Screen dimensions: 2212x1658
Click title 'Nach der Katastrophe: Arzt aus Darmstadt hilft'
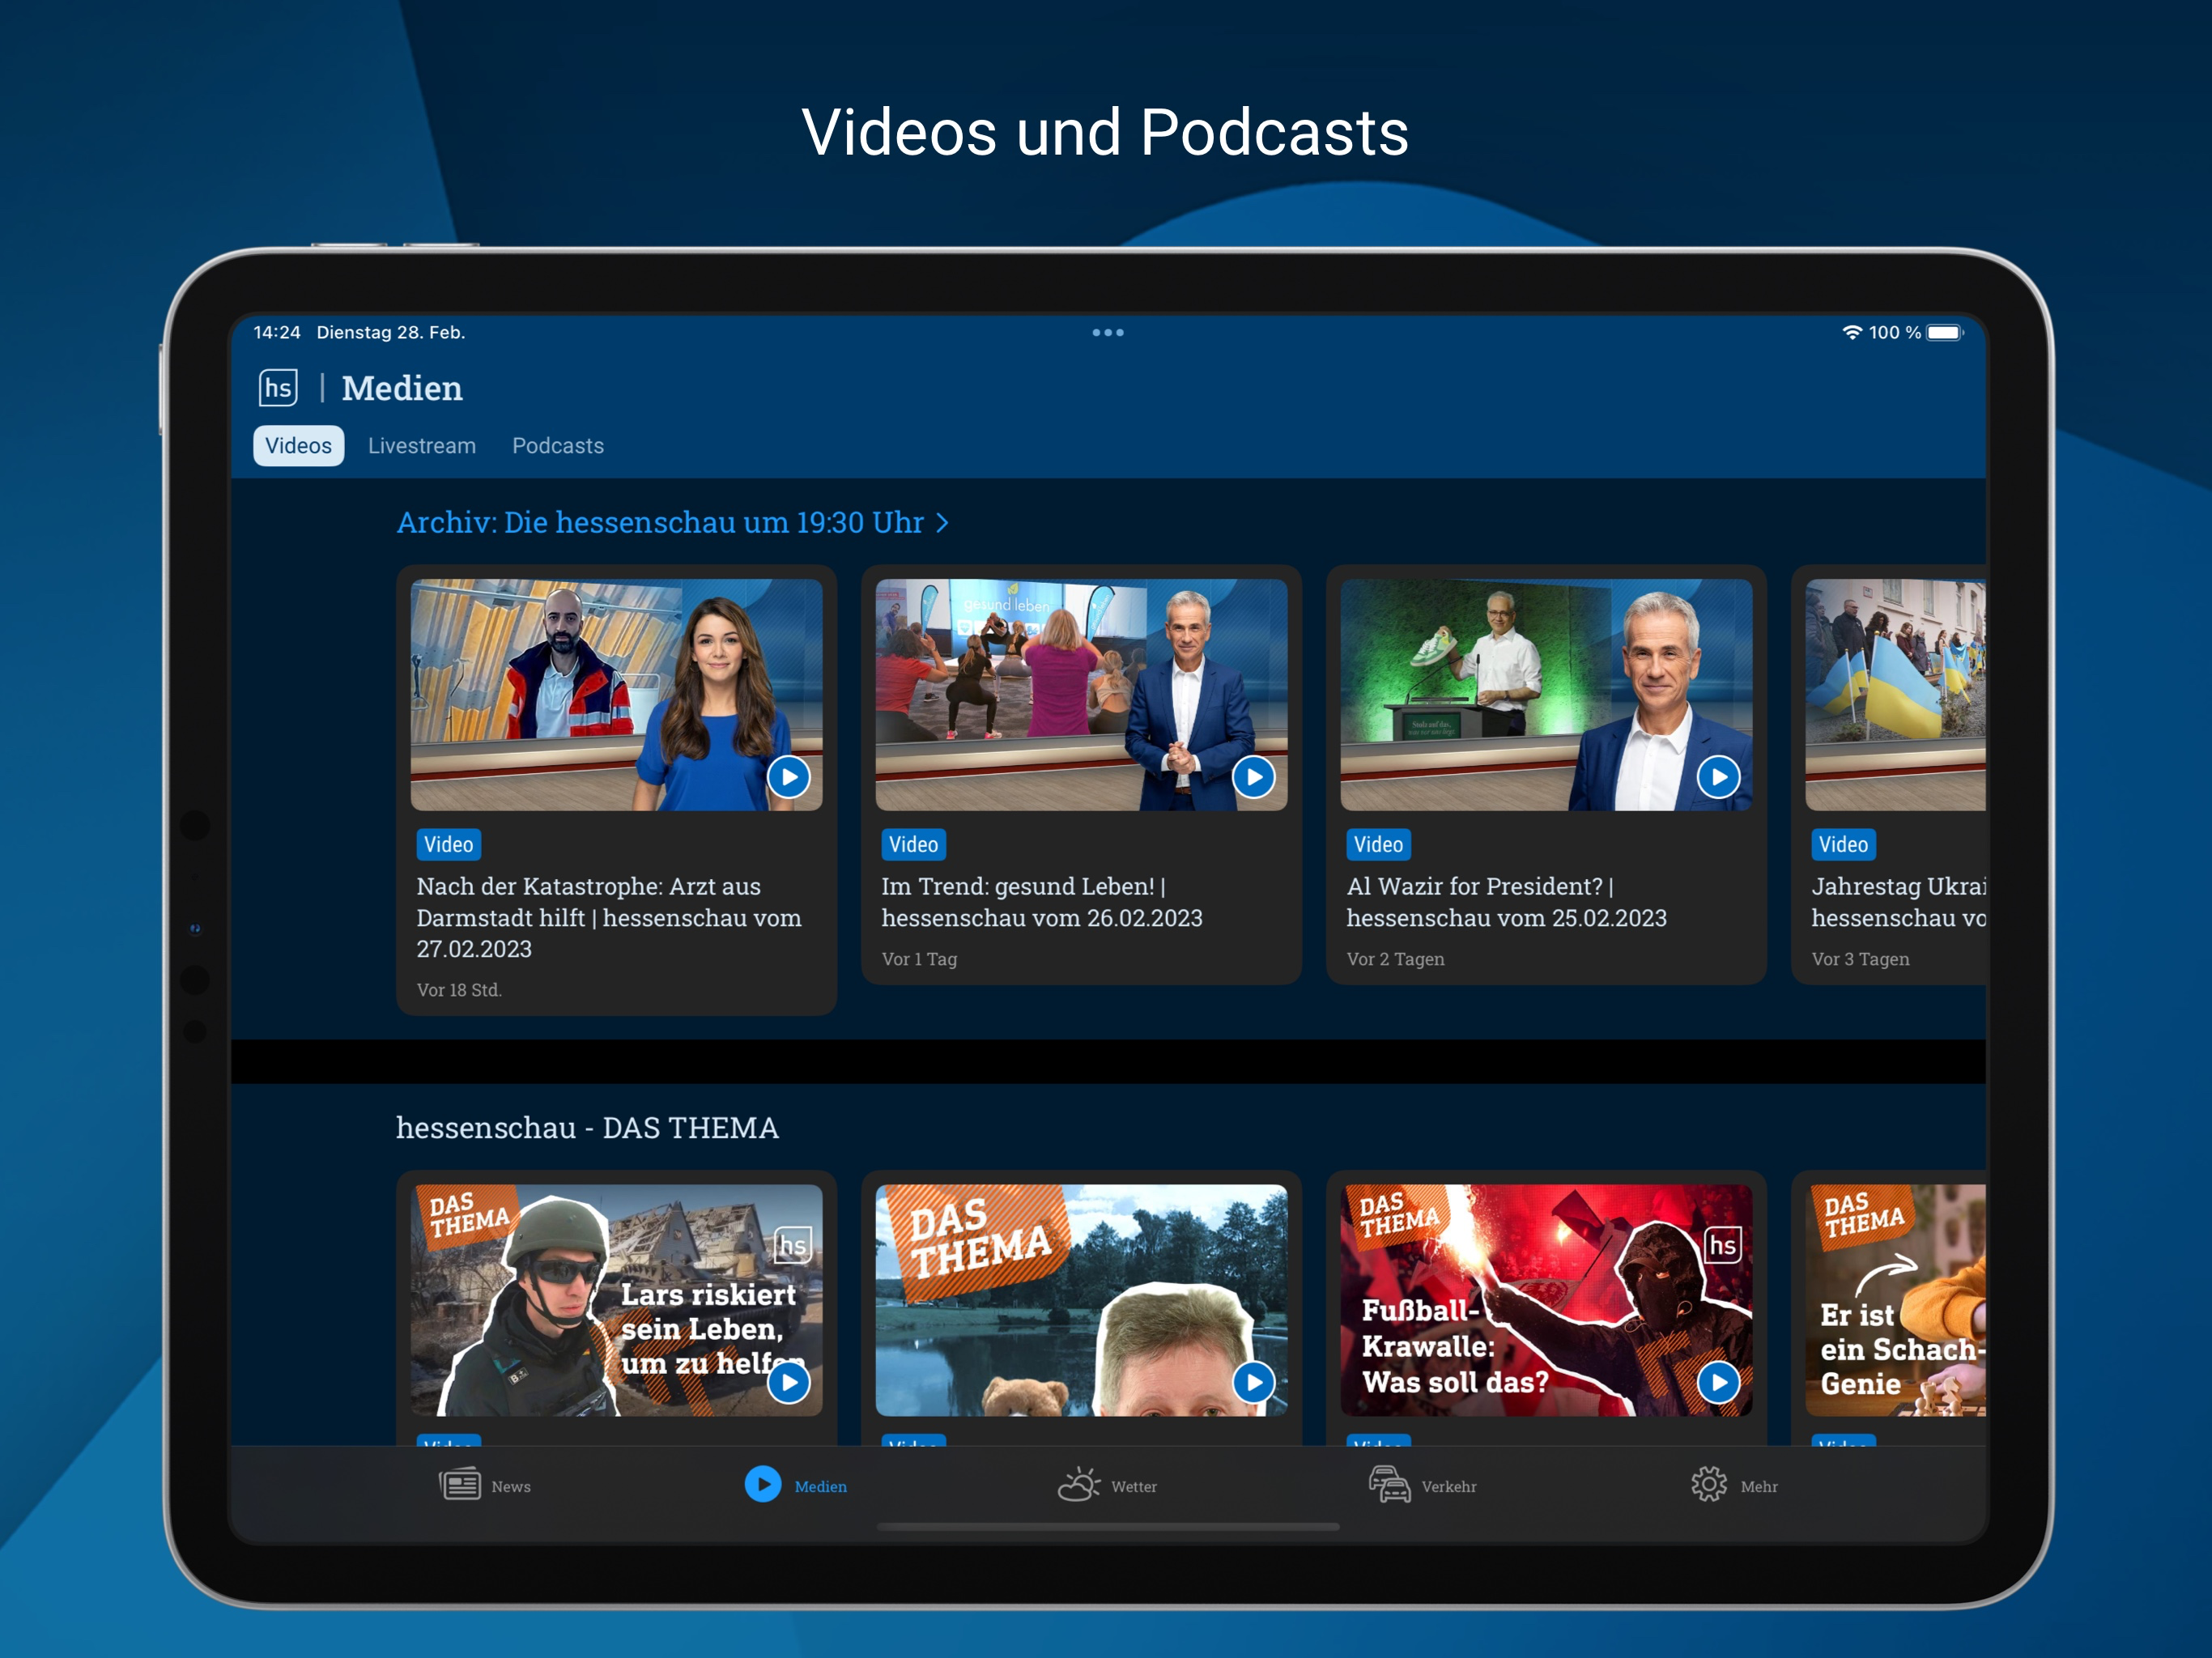coord(609,917)
